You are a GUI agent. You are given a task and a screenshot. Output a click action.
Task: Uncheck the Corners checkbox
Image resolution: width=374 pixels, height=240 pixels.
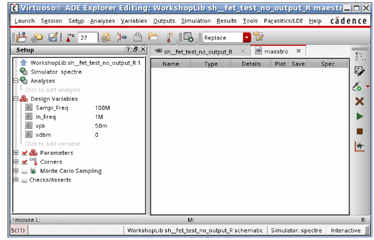(x=24, y=162)
